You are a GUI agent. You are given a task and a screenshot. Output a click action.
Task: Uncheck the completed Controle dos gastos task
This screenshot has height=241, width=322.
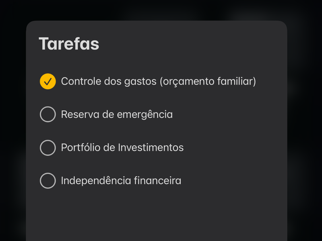tap(48, 82)
